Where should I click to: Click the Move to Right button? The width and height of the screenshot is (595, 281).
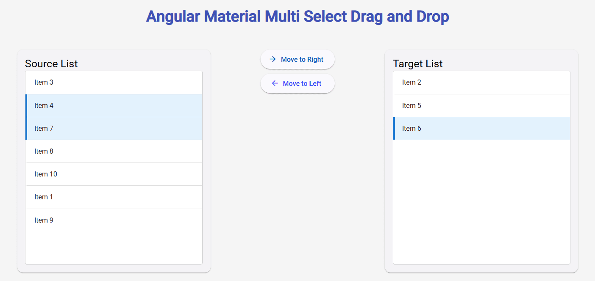tap(297, 59)
